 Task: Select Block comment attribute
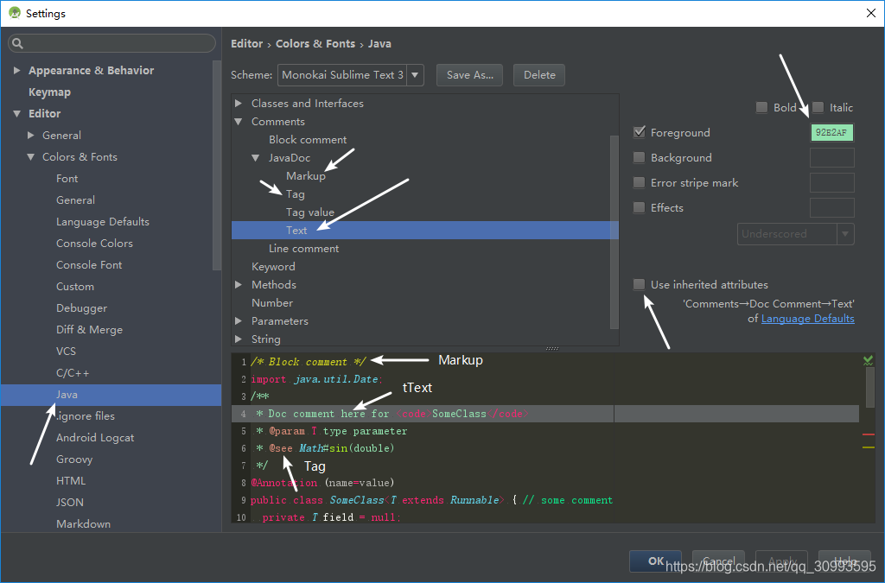(x=308, y=139)
